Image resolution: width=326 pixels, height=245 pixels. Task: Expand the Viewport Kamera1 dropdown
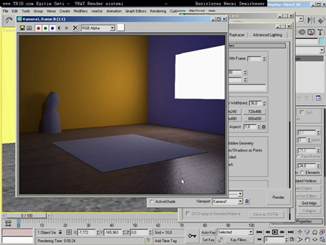point(228,201)
